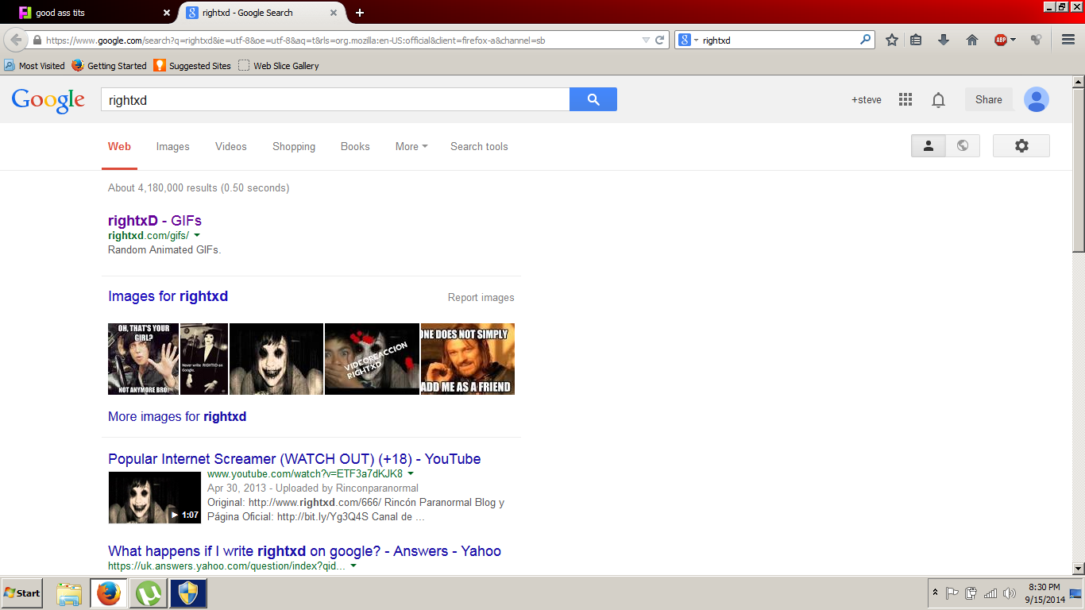Click the Action Center flag tray icon

coord(952,593)
